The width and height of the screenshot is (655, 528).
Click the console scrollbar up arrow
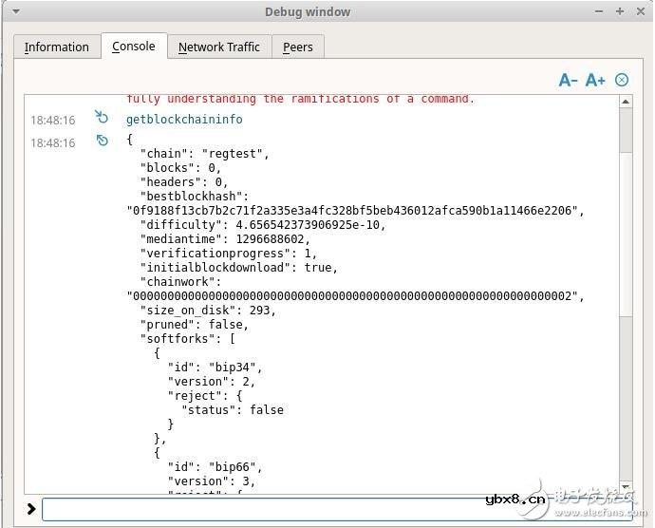(x=626, y=100)
